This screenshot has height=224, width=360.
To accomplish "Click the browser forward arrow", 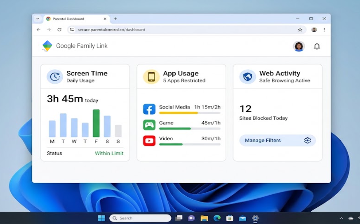I will point(49,30).
